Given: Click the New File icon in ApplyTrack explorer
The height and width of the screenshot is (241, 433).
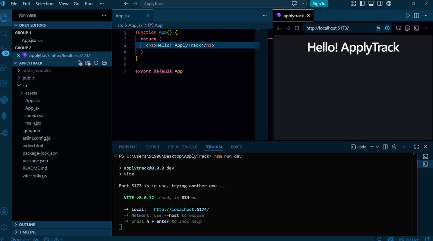Looking at the screenshot, I should pos(80,63).
